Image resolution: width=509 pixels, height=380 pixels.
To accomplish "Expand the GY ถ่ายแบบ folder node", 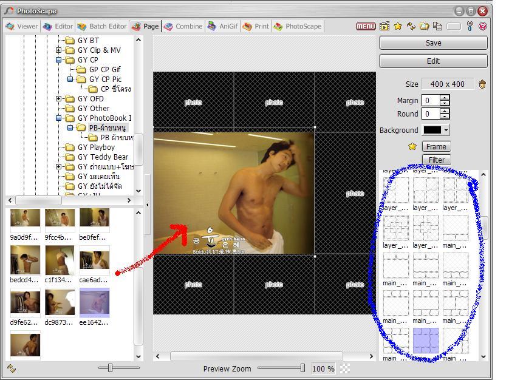I will click(58, 167).
